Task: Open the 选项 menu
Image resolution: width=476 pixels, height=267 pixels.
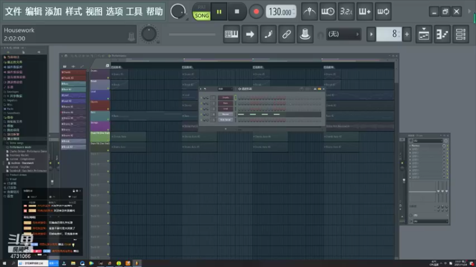Action: (114, 11)
